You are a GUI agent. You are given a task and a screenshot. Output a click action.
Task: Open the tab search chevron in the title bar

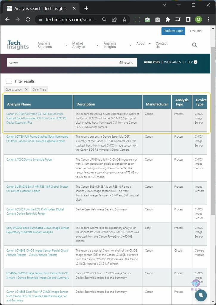pos(164,5)
